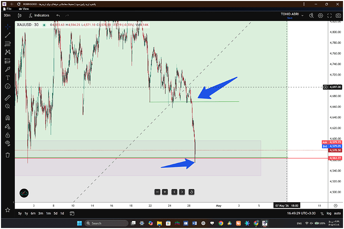The width and height of the screenshot is (344, 229).
Task: Open Google Chrome from the taskbar
Action: 221,224
